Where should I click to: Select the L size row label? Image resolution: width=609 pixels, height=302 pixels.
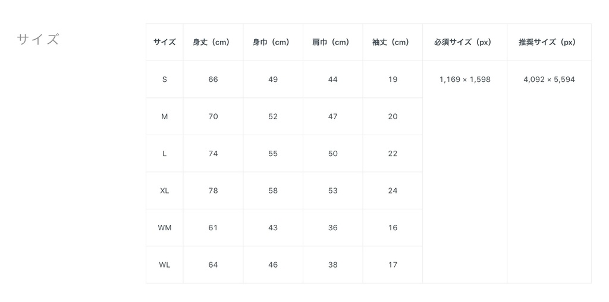pos(165,154)
